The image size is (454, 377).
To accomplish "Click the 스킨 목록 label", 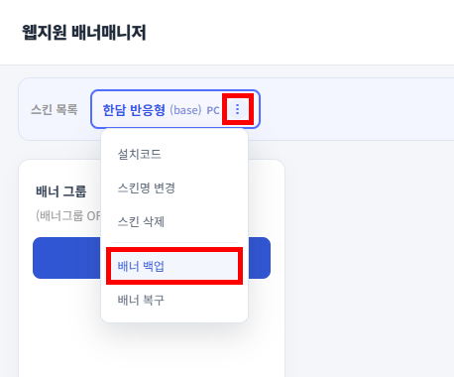I will (x=55, y=109).
